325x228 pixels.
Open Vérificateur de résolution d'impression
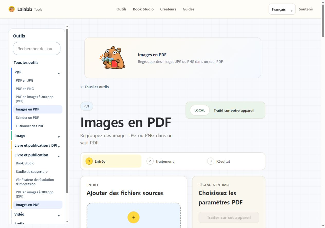click(38, 182)
